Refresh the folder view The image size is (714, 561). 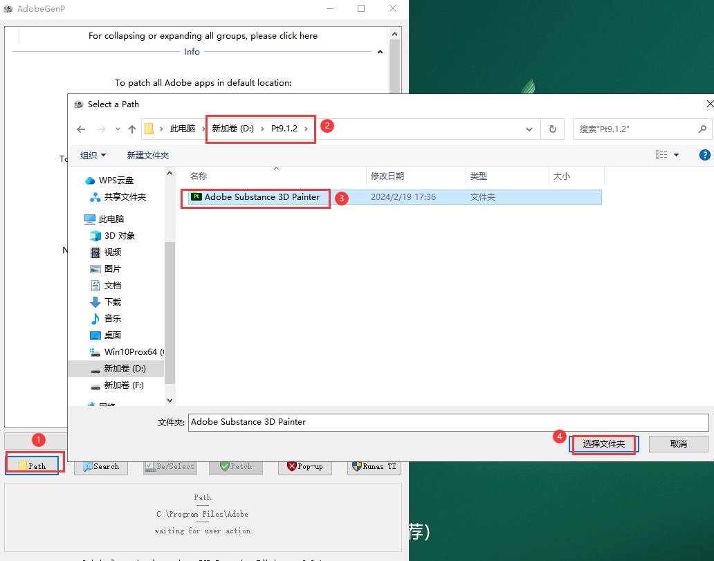pos(552,129)
